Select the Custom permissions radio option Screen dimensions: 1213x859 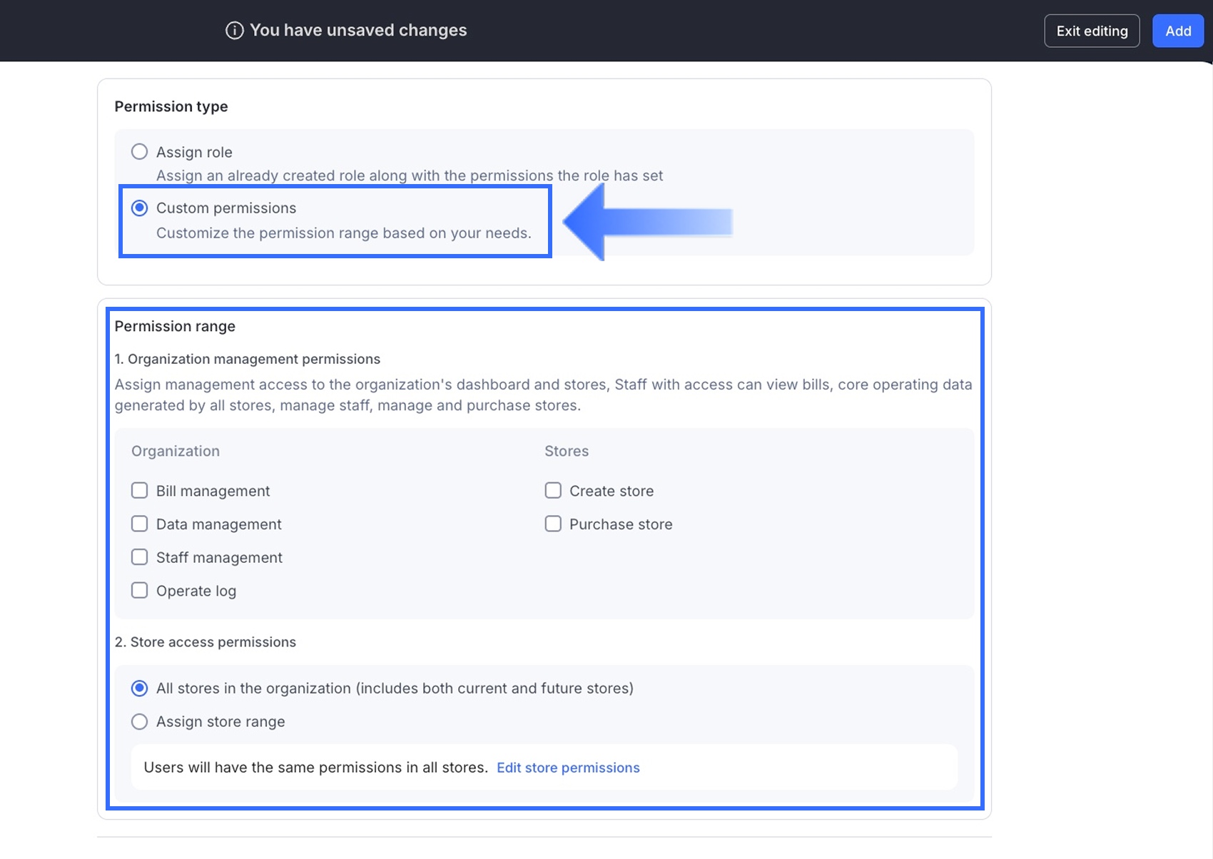click(140, 208)
